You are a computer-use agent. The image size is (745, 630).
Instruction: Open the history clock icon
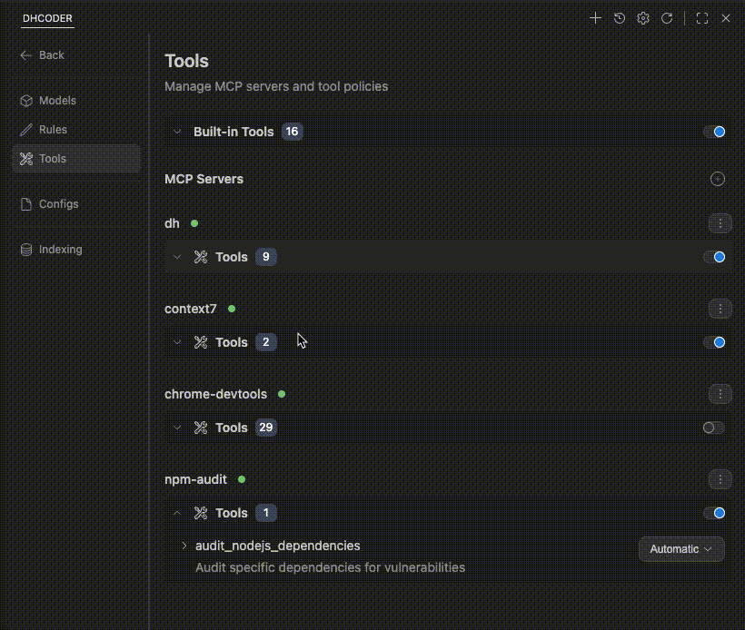coord(620,18)
